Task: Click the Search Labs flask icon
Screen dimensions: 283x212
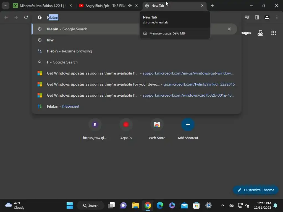Action: click(x=260, y=33)
